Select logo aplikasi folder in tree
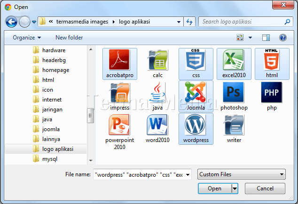 [46, 149]
